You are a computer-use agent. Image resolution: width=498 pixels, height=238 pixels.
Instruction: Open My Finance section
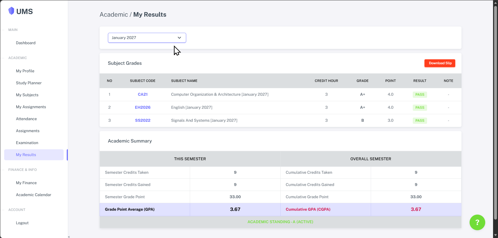[26, 183]
